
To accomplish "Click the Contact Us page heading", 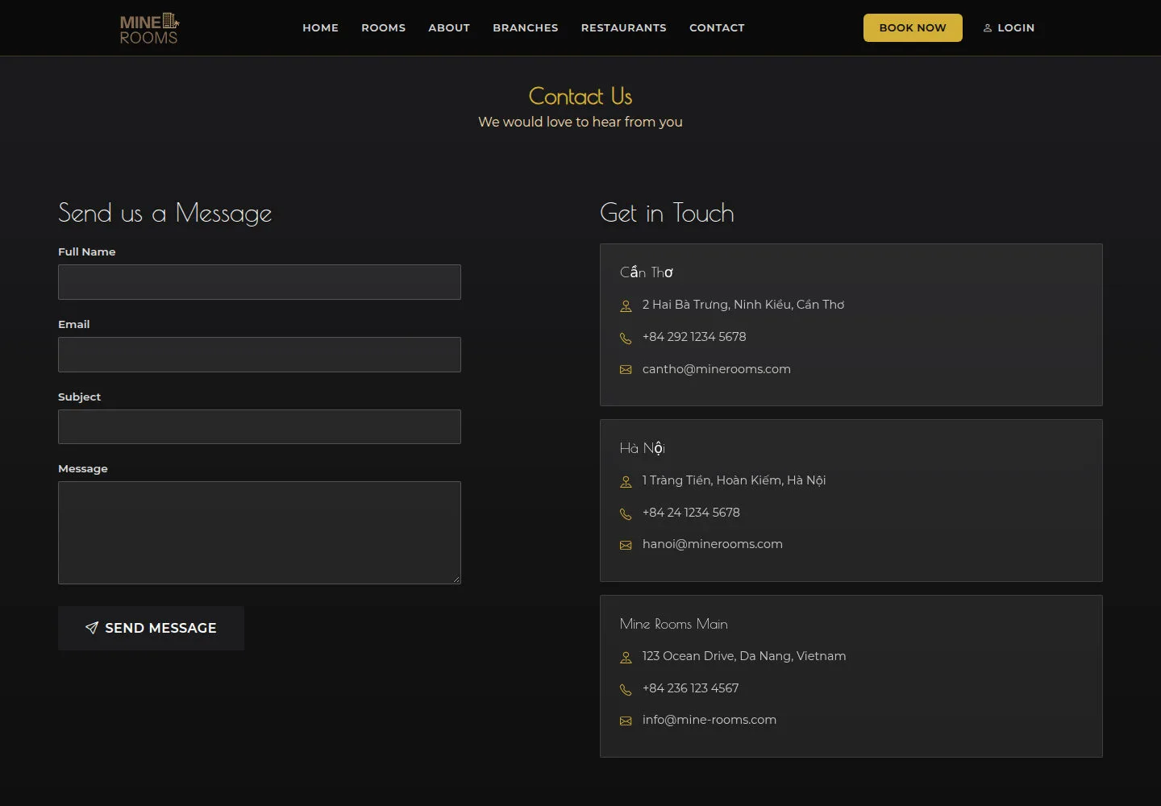I will (x=580, y=96).
